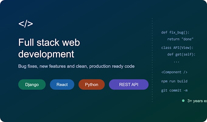Click the green dot beside '3+ years'
The height and width of the screenshot is (122, 207).
[x=183, y=101]
